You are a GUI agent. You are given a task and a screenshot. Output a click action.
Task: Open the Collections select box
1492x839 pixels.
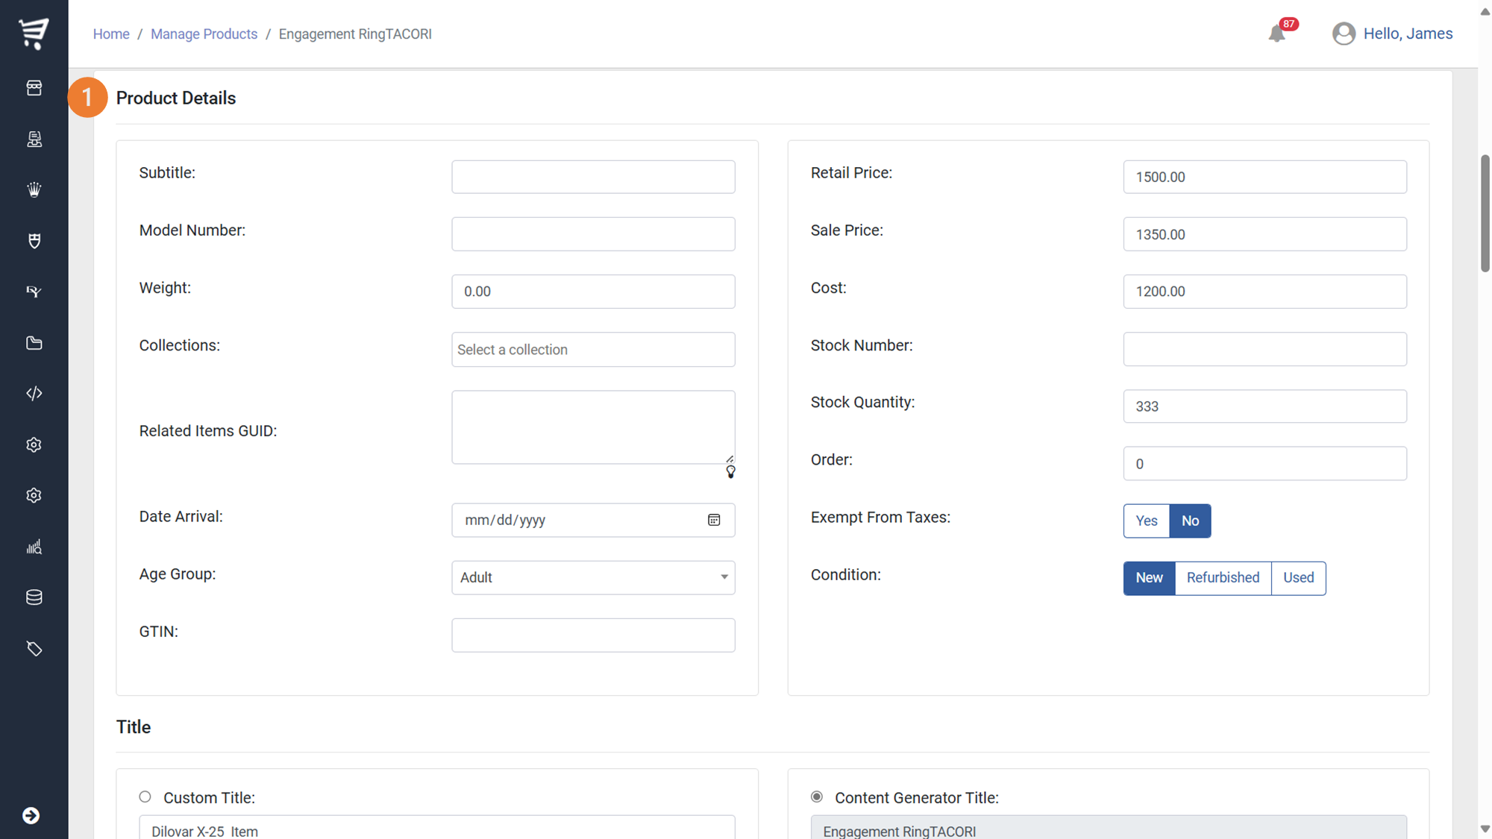593,350
